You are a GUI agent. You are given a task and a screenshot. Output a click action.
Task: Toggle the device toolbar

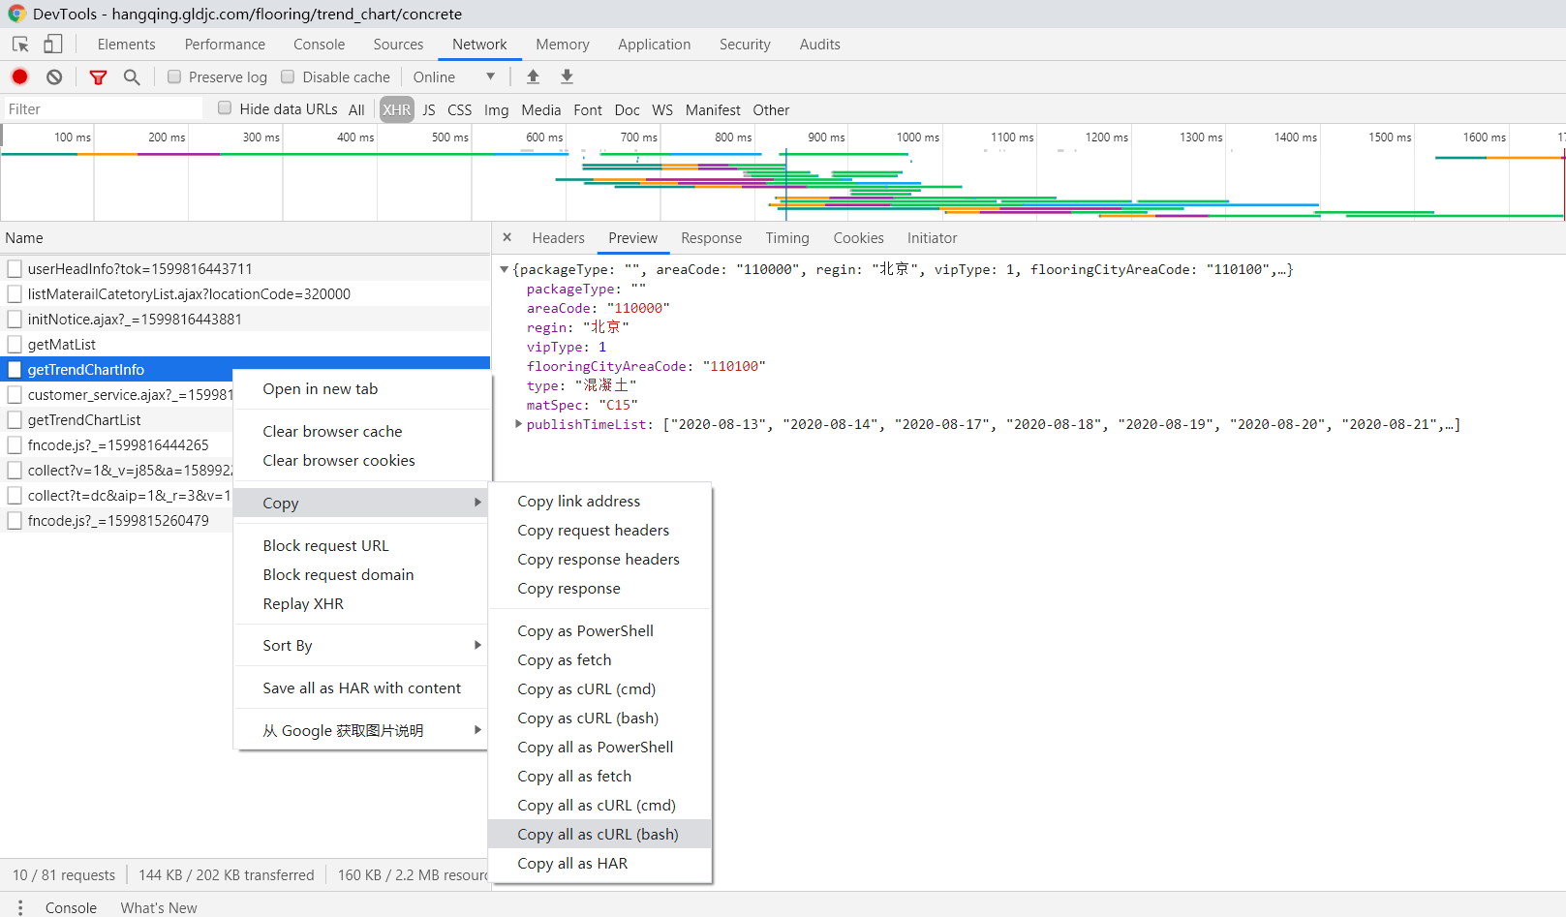pos(53,44)
